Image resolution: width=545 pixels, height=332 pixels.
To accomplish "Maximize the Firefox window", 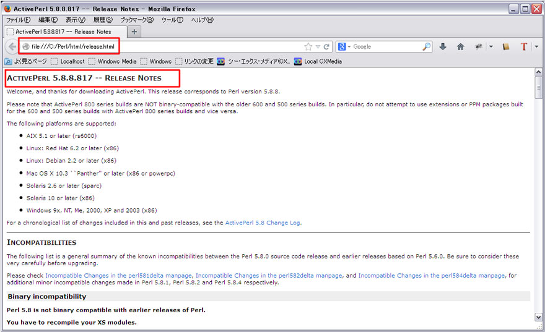I will click(x=525, y=9).
